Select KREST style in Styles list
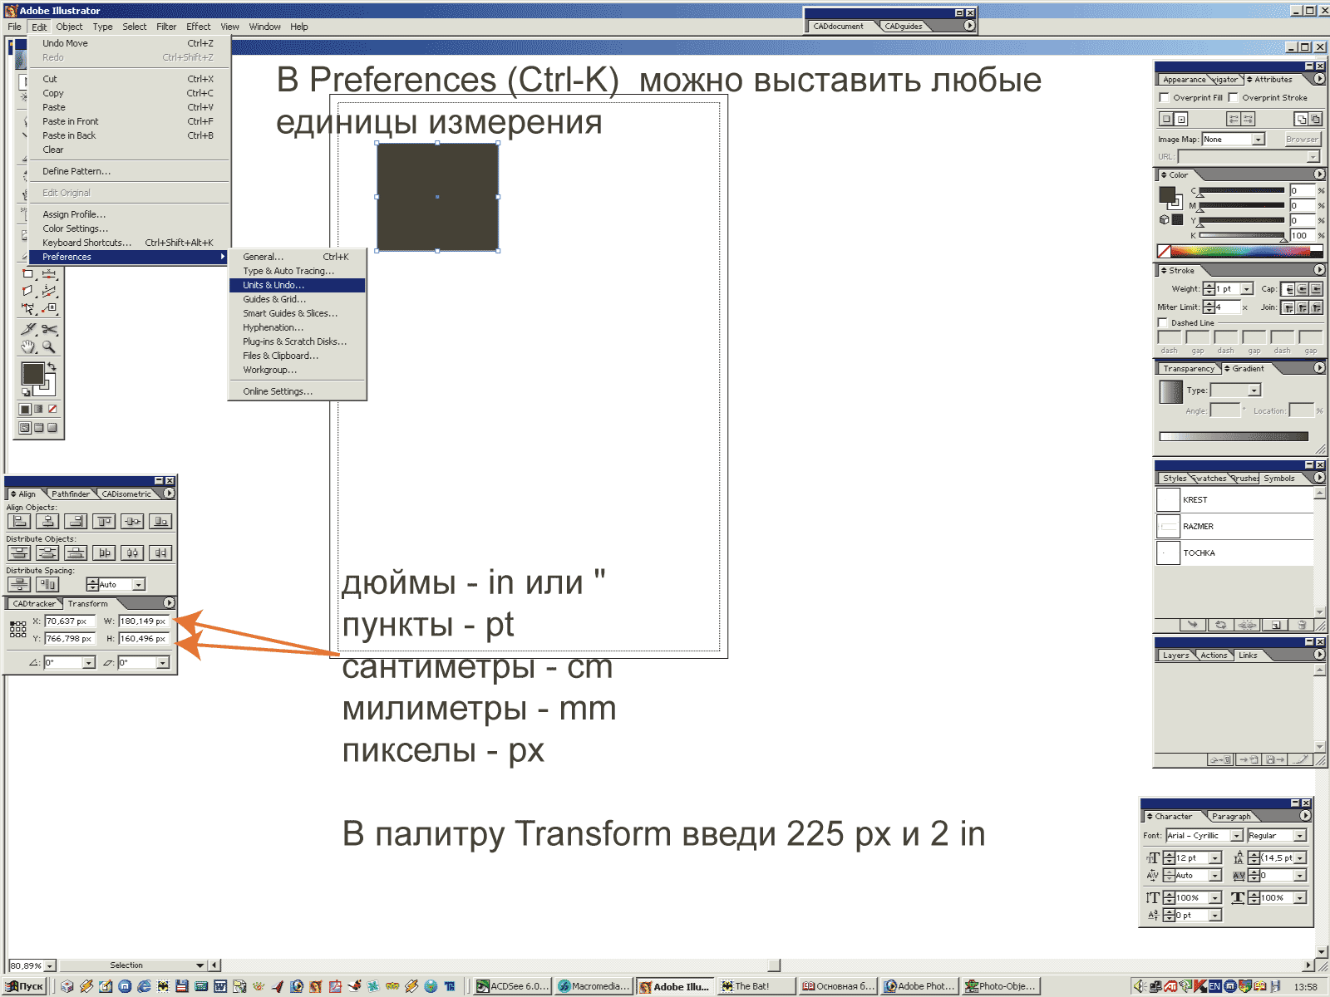This screenshot has height=997, width=1330. 1234,500
